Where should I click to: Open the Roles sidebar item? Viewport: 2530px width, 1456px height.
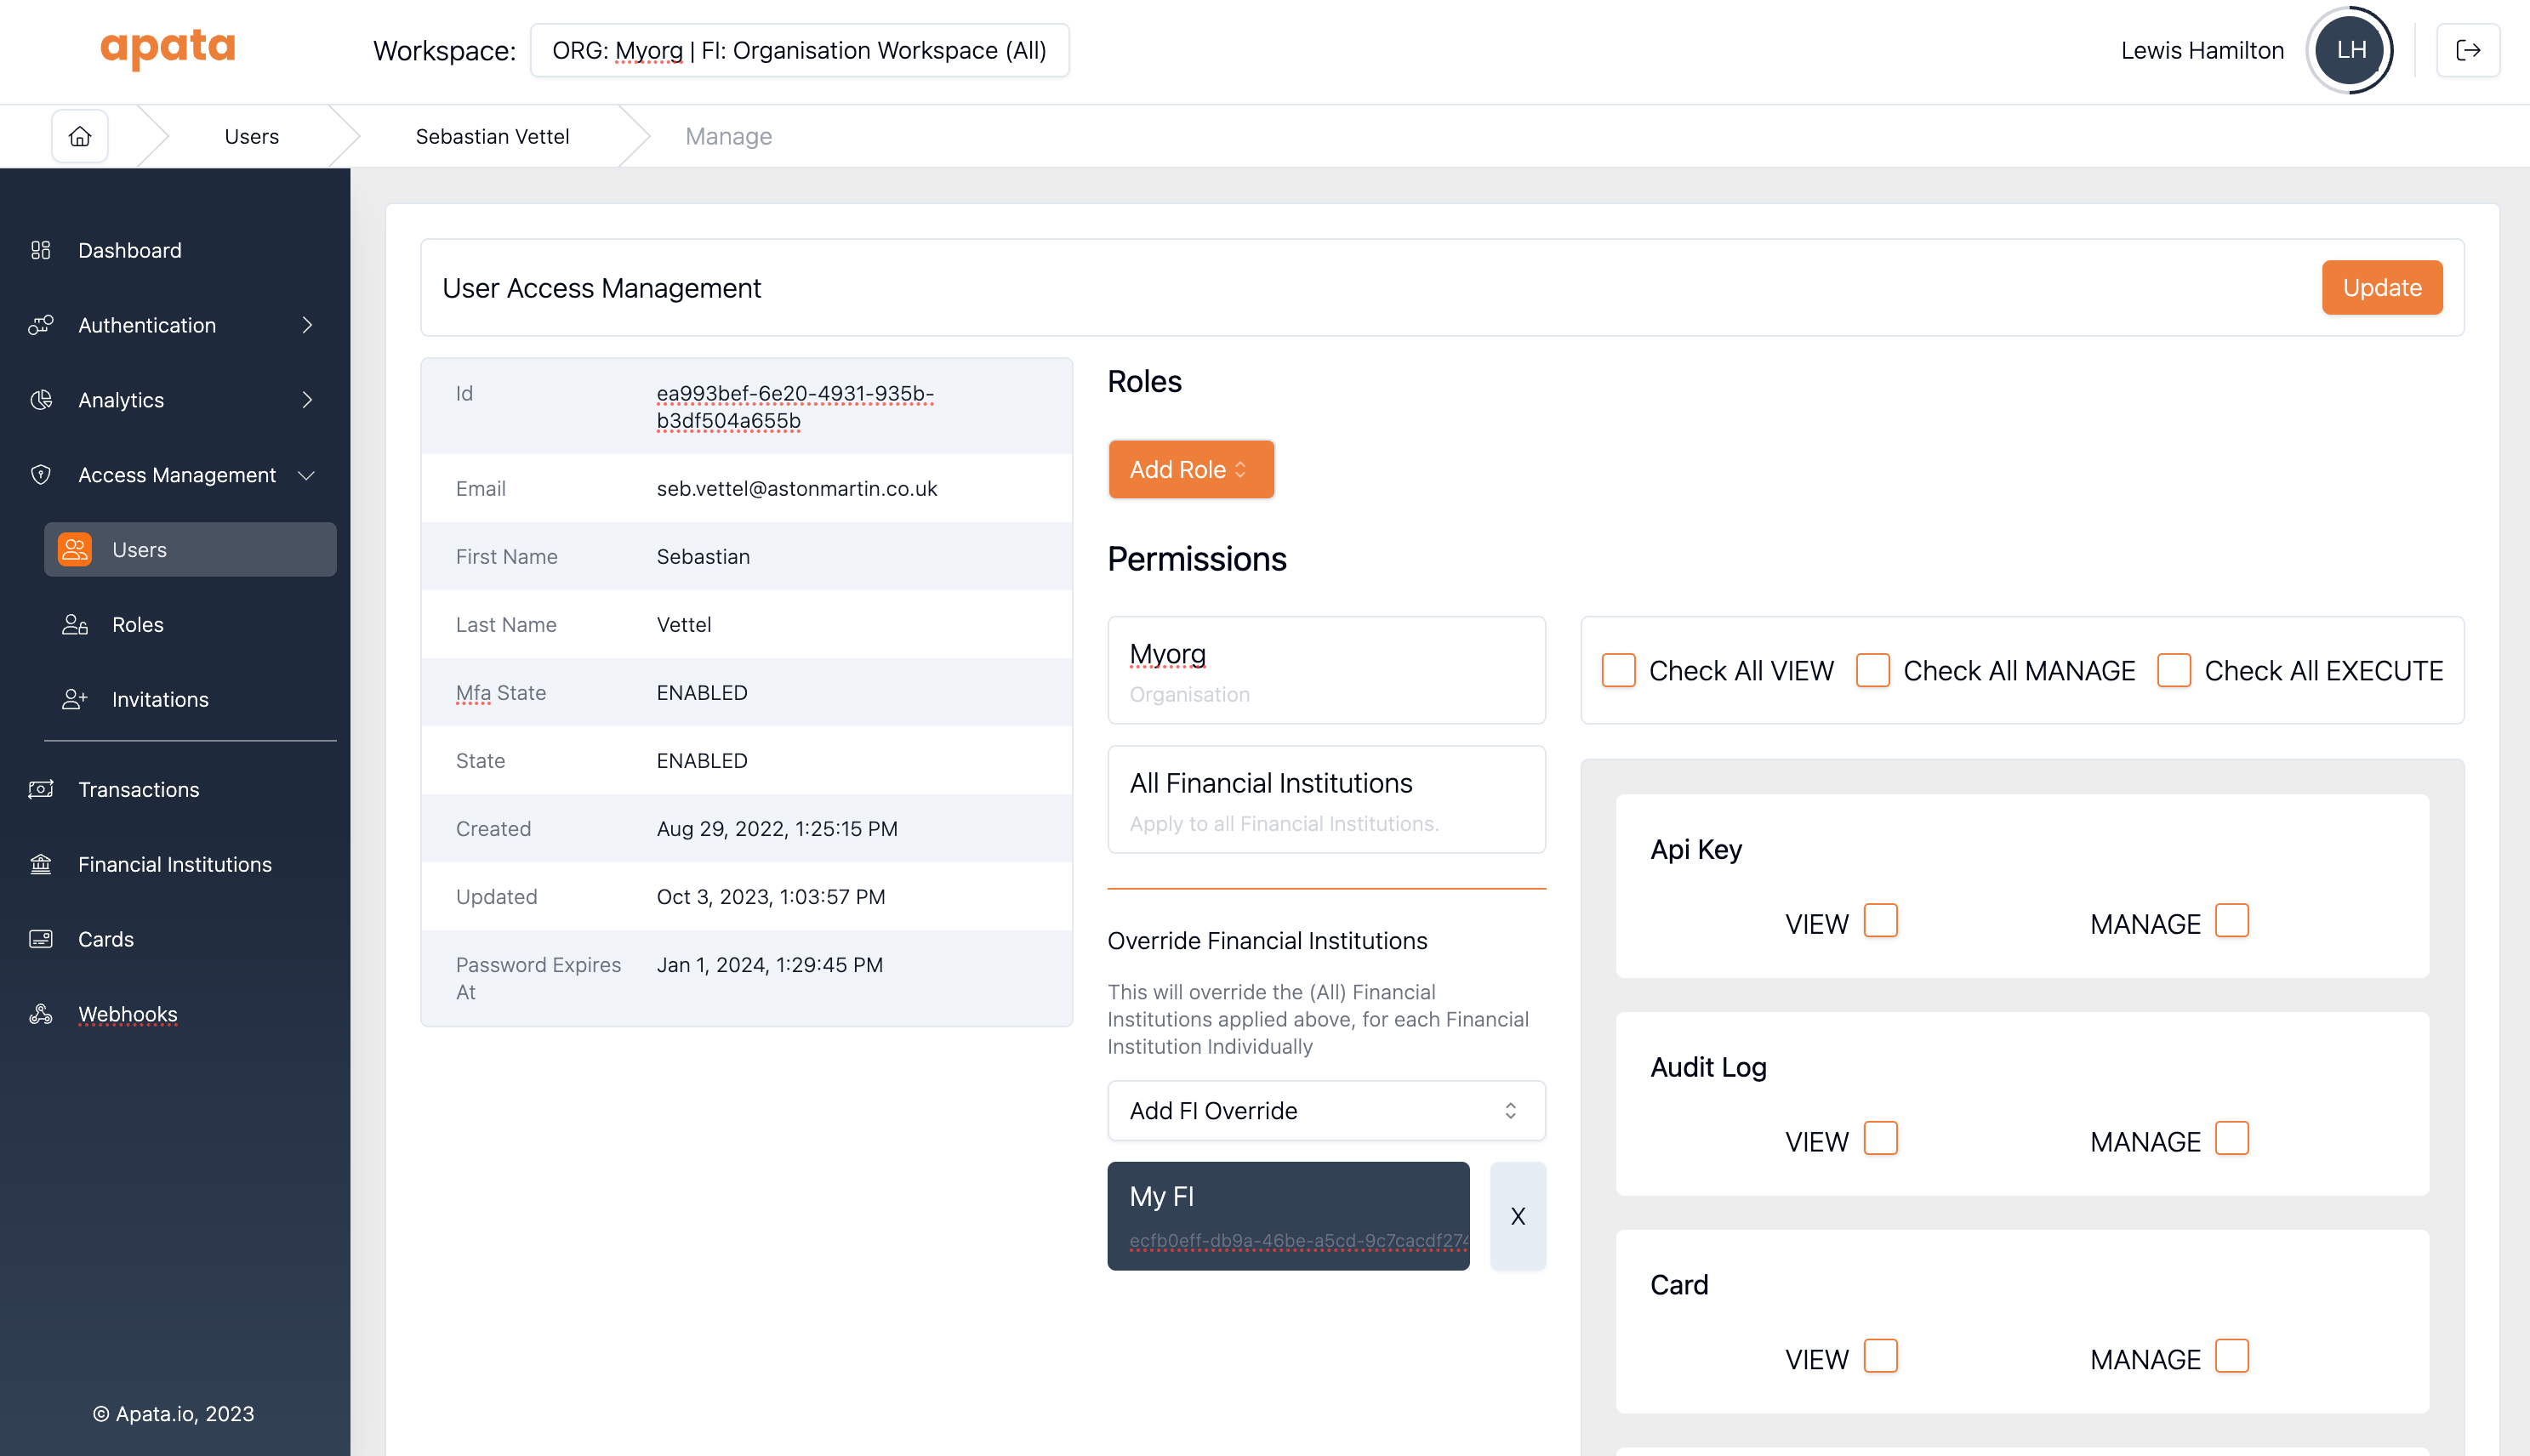coord(138,625)
